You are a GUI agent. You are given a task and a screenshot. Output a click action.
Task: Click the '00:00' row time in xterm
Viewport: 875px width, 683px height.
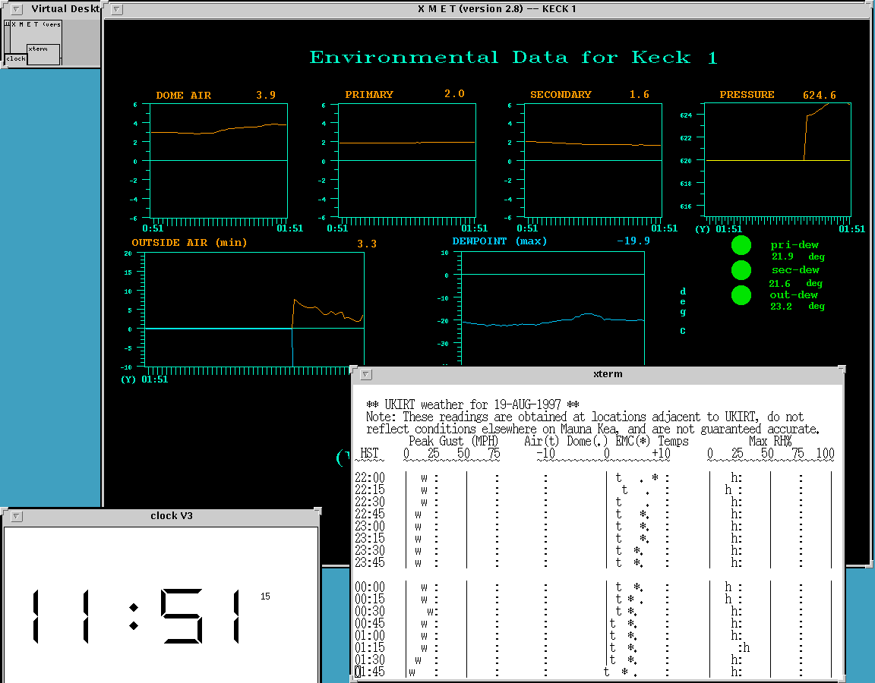[x=369, y=587]
